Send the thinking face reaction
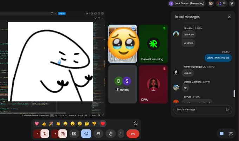 pyautogui.click(x=87, y=123)
